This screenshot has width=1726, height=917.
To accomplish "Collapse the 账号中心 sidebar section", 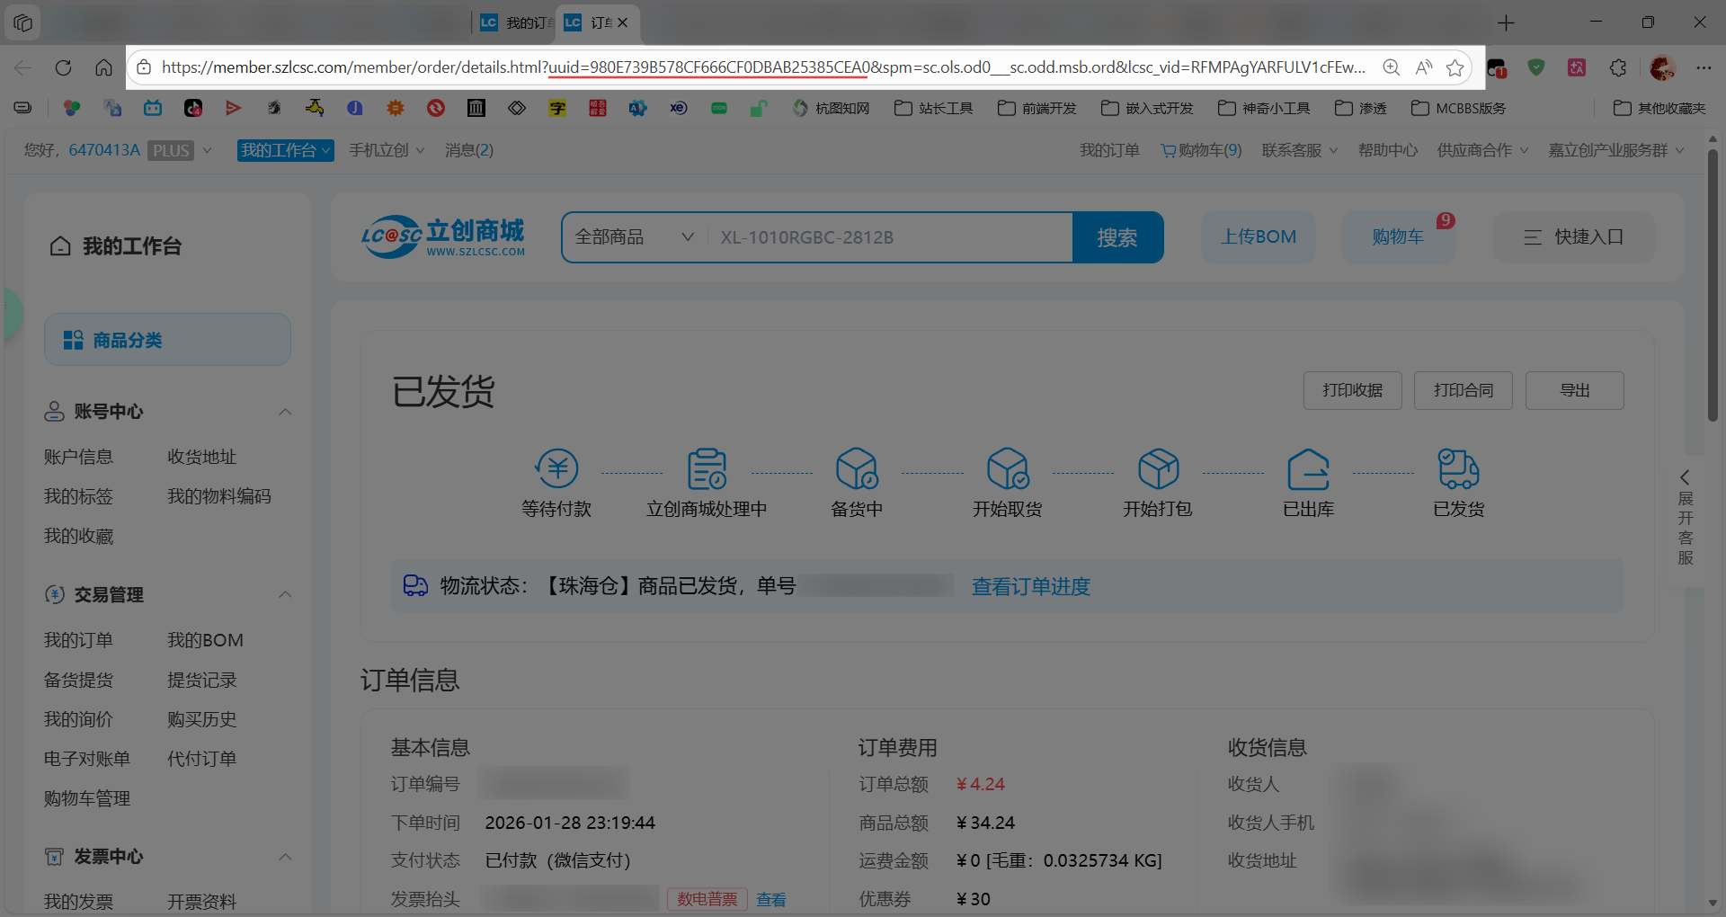I will [x=285, y=412].
